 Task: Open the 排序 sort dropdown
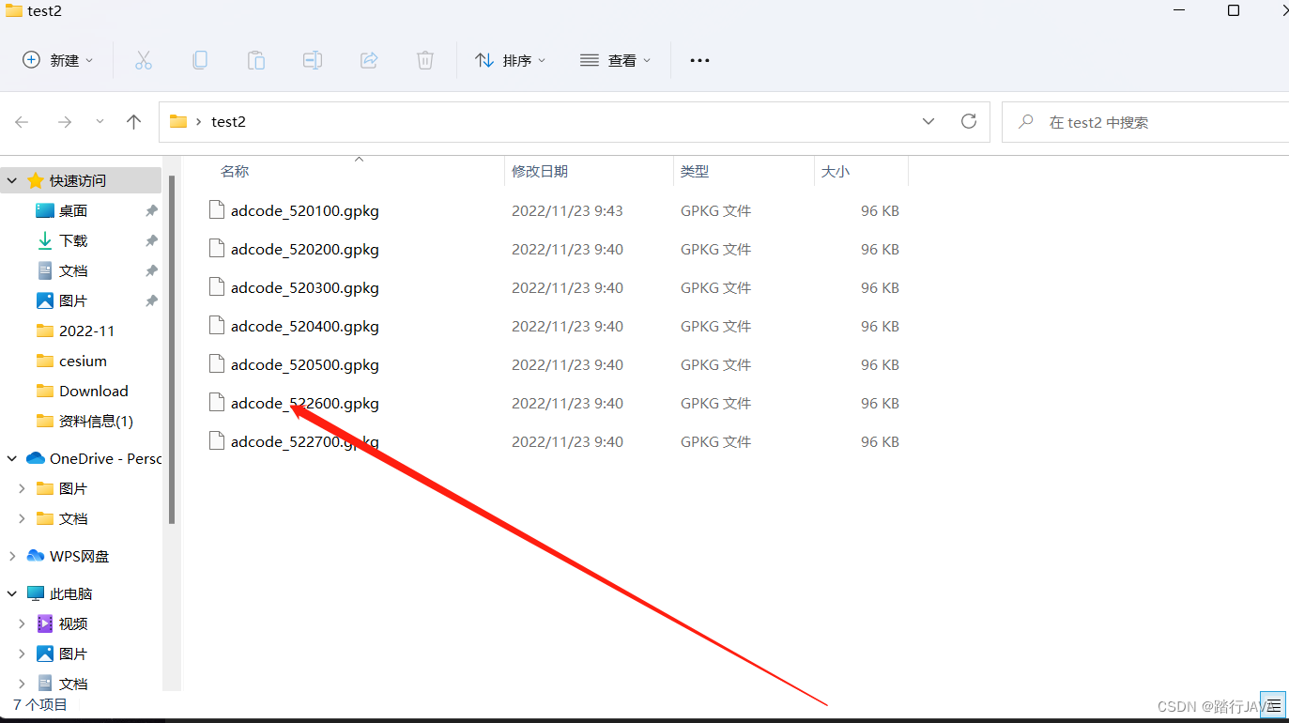[511, 60]
